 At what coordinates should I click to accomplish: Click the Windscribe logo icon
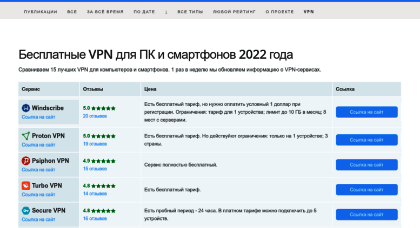click(x=26, y=108)
